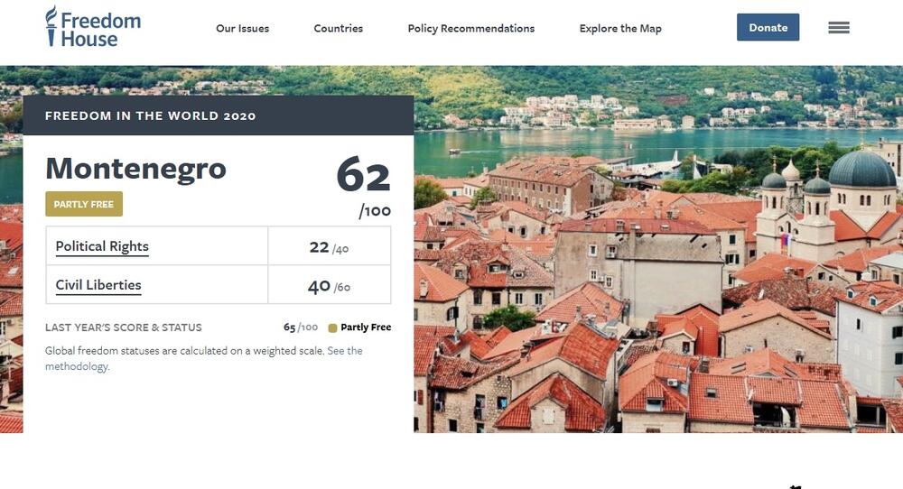Click the 'See the methodology' link
903x489 pixels.
click(x=344, y=351)
